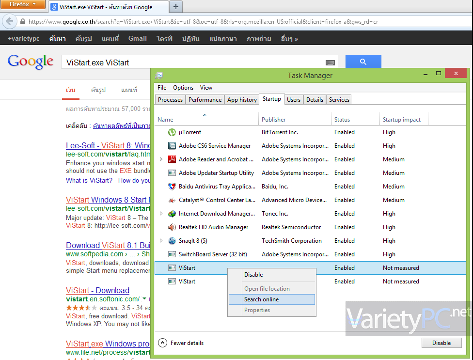Click the Task Manager title bar icon
Viewport: 473px width, 360px height.
click(x=159, y=76)
